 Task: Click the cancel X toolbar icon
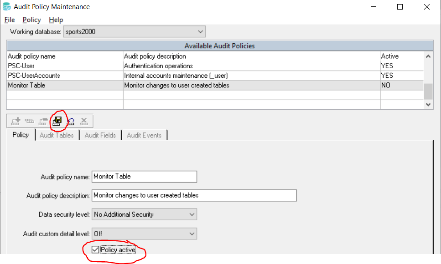pos(84,122)
